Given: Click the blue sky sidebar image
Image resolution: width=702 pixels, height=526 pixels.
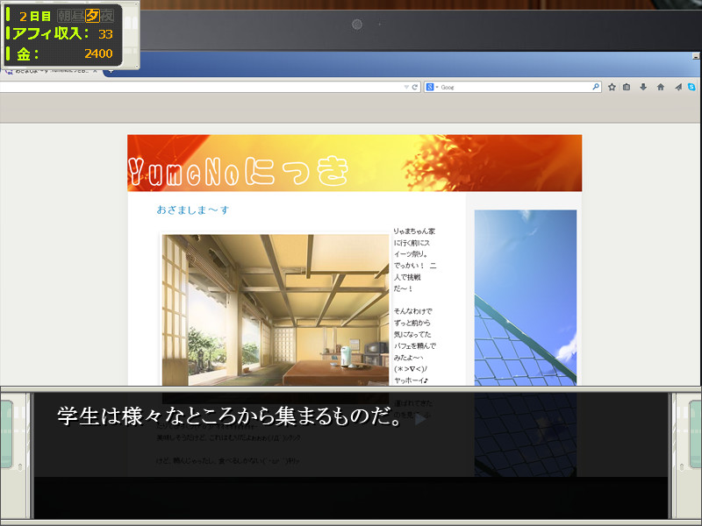Looking at the screenshot, I should (x=525, y=298).
